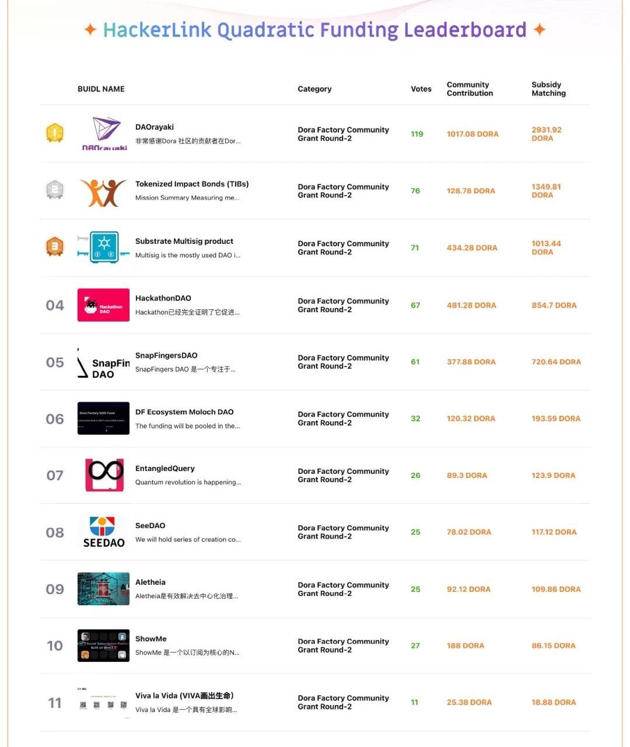Click the gold first-place medal badge
Screen dimensions: 630x747
click(x=55, y=133)
